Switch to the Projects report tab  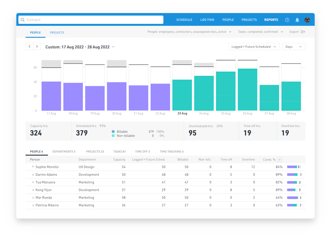pos(57,33)
